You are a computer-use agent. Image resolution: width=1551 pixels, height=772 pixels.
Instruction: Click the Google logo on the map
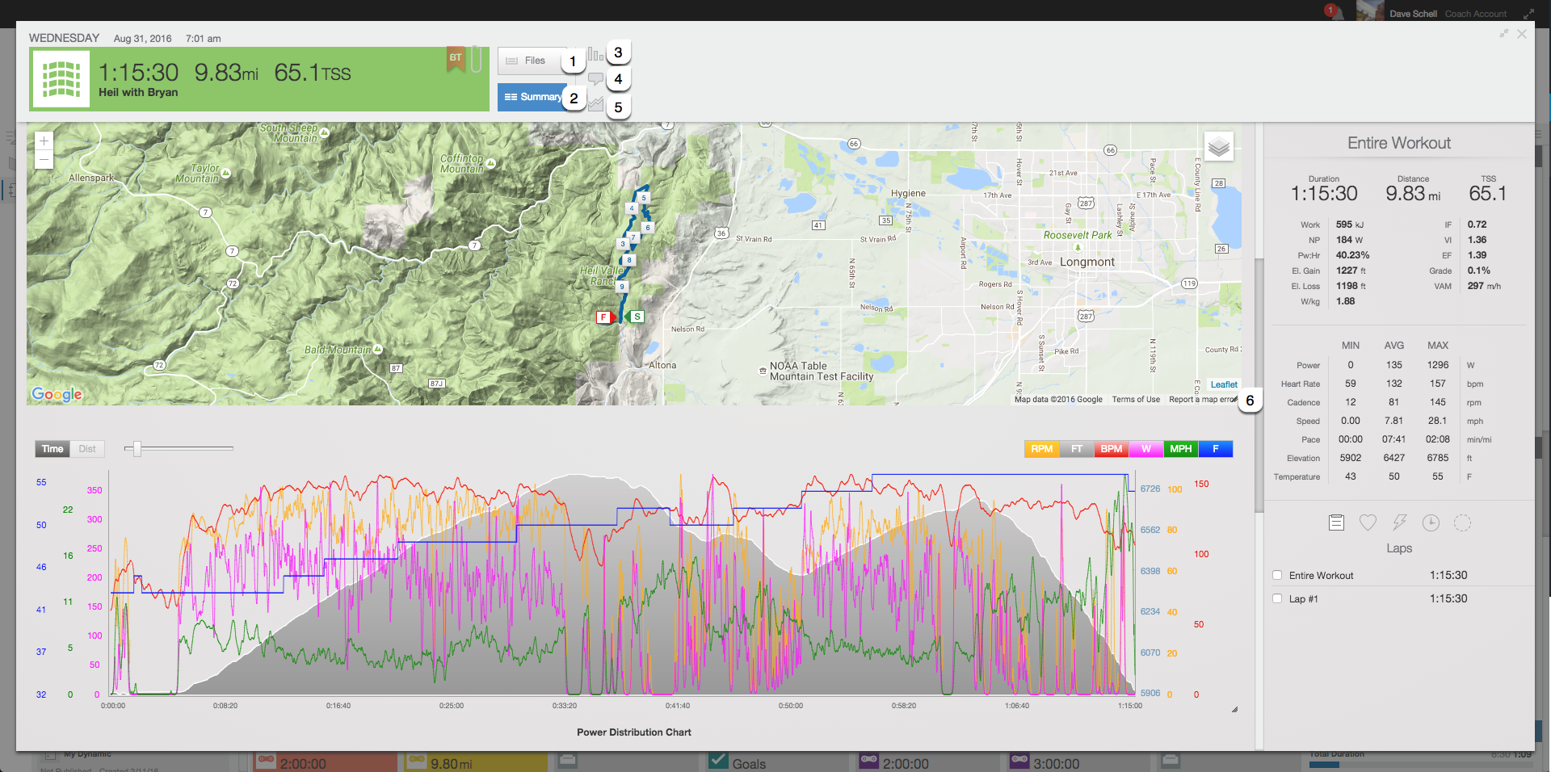57,394
